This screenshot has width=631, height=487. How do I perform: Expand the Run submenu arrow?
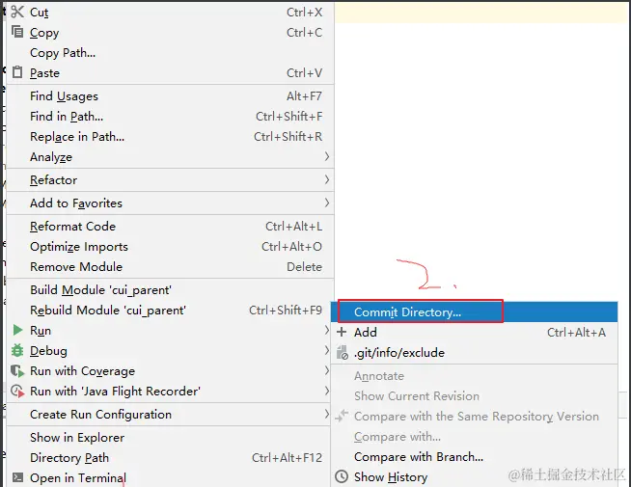(327, 330)
